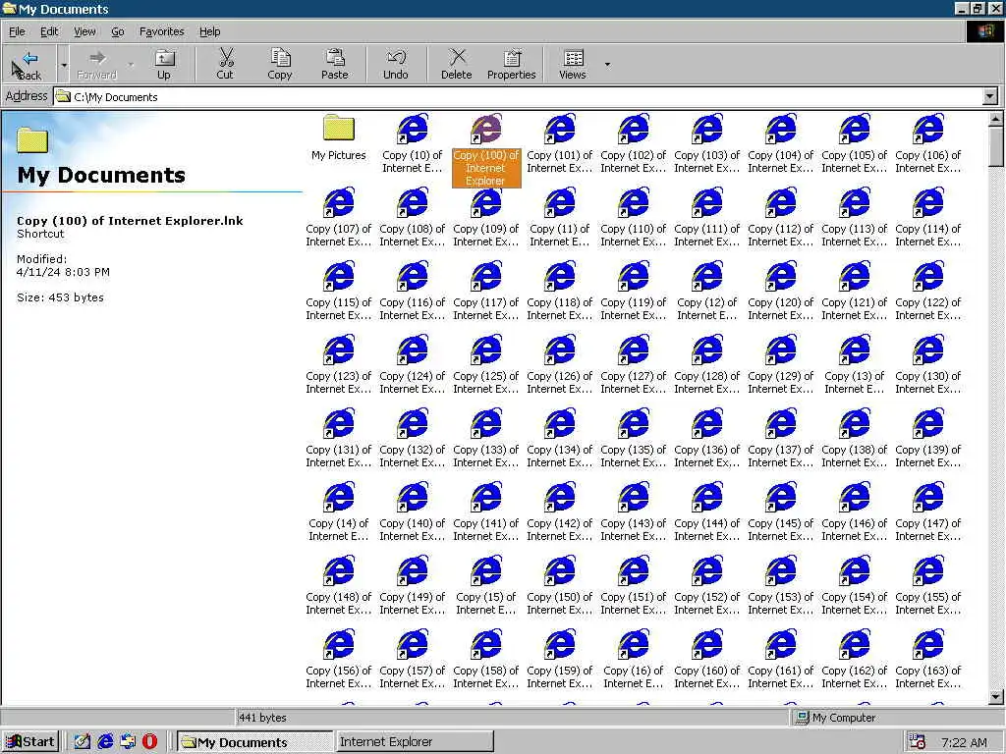Click the scrollbar up arrow

(x=996, y=119)
